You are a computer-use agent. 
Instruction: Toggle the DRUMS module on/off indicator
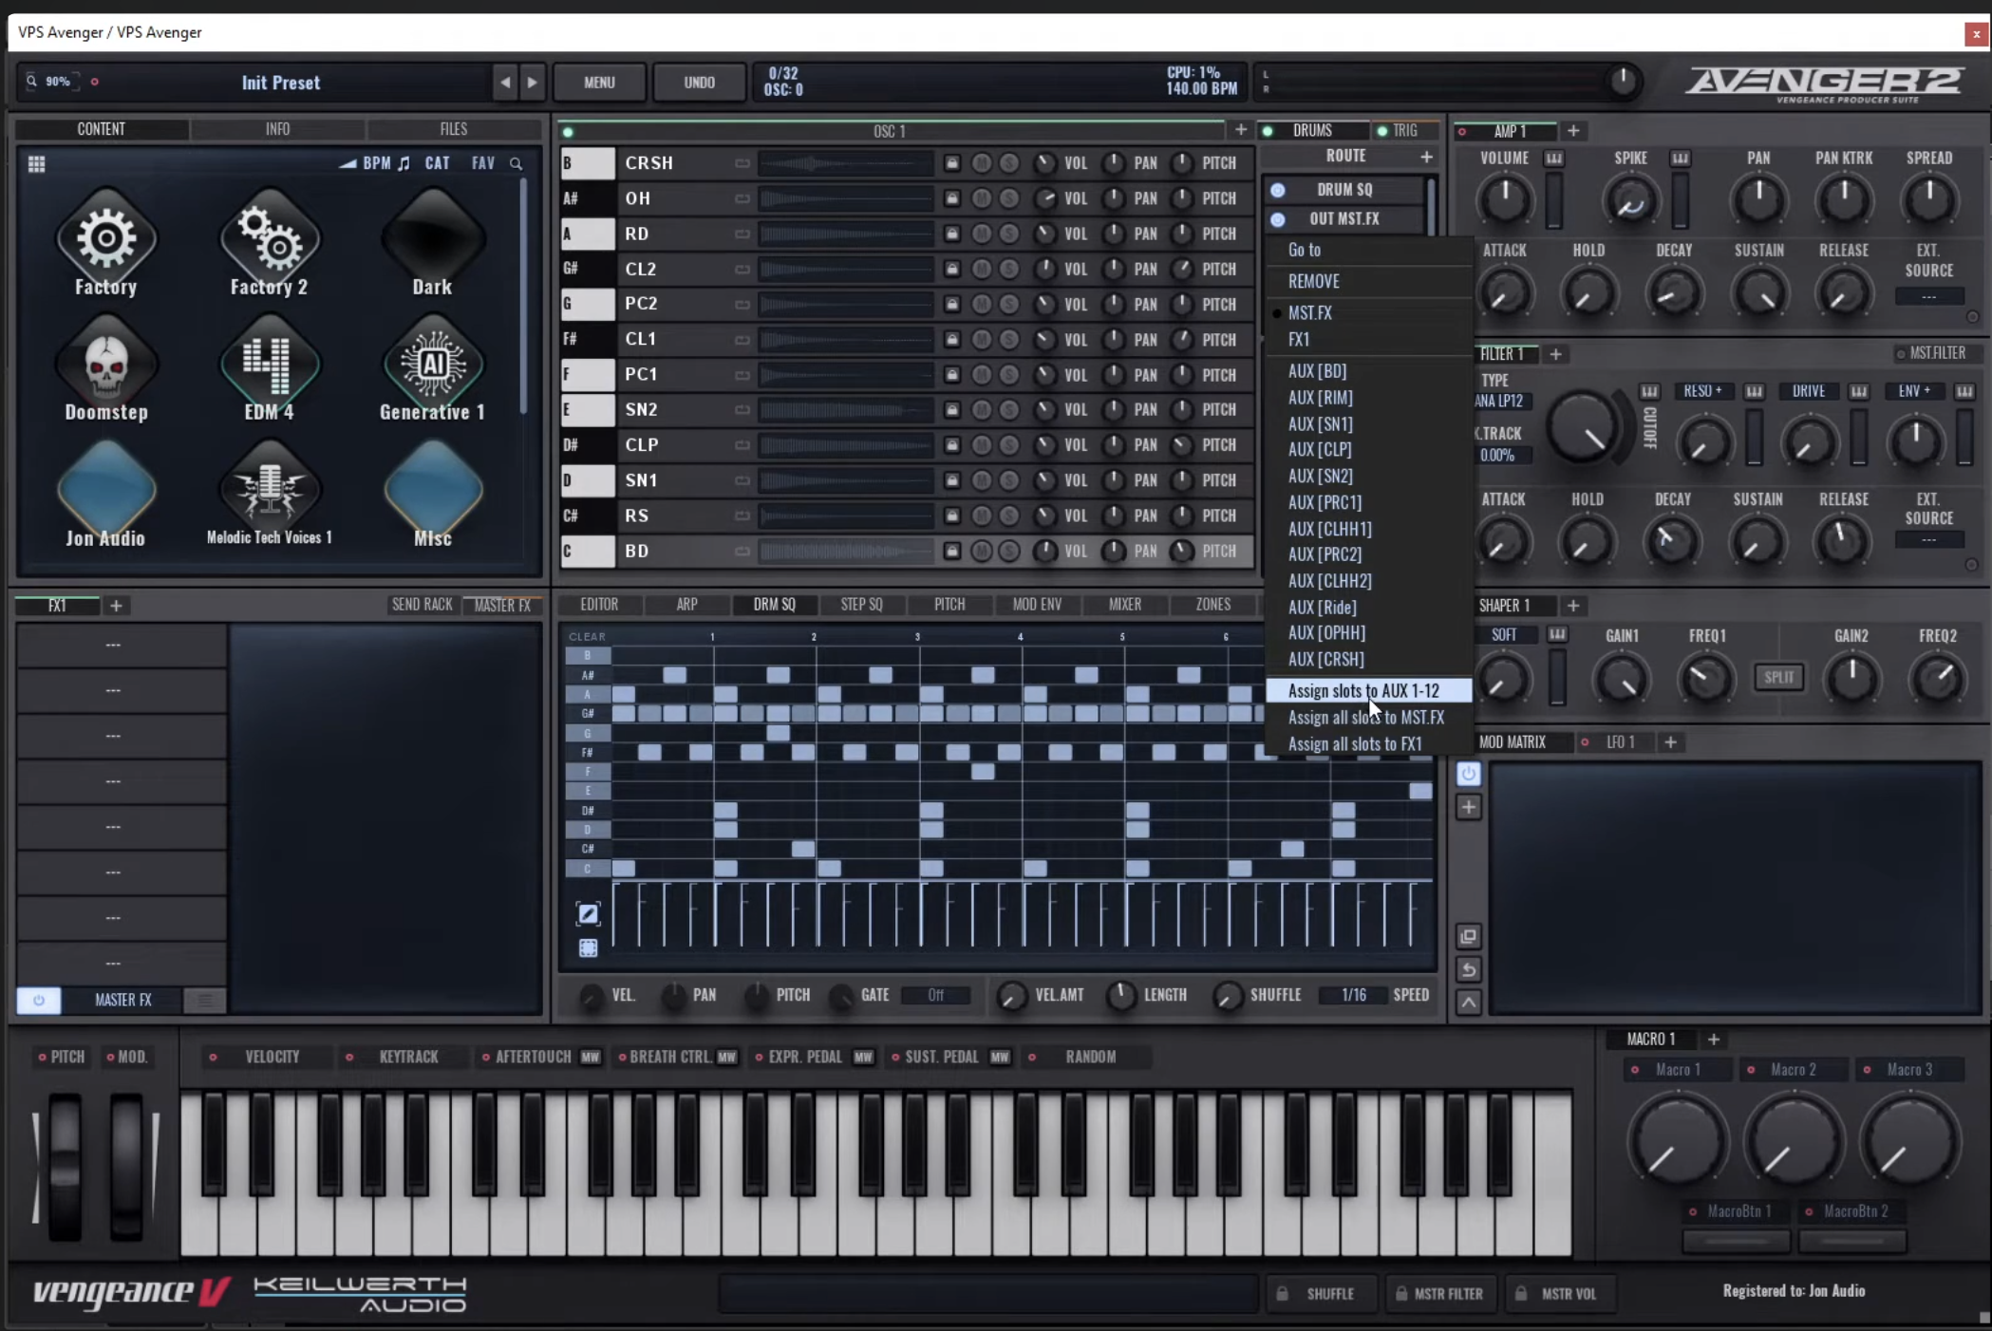coord(1268,131)
